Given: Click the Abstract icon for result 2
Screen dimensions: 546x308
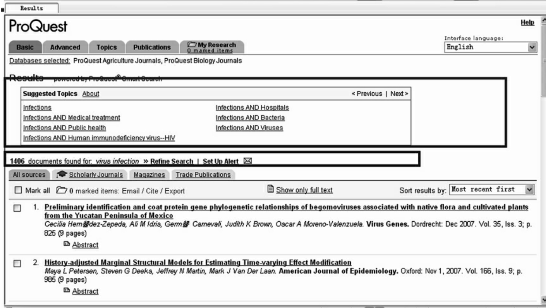Looking at the screenshot, I should (x=67, y=290).
